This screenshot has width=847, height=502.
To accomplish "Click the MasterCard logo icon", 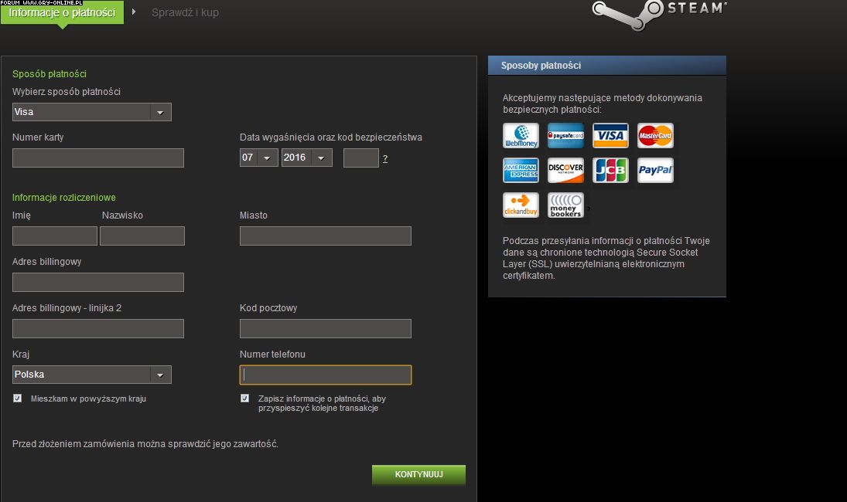I will click(x=655, y=136).
